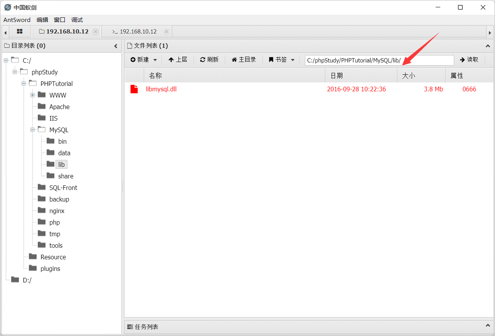Open the data folder
Image resolution: width=495 pixels, height=336 pixels.
(59, 153)
